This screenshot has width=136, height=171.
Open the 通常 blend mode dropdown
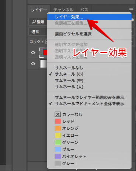click(38, 32)
